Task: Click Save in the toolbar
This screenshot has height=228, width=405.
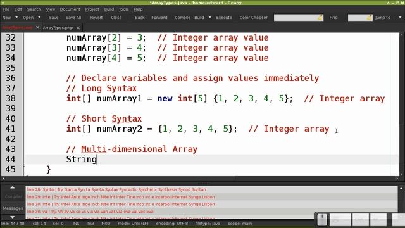Action: coord(53,18)
